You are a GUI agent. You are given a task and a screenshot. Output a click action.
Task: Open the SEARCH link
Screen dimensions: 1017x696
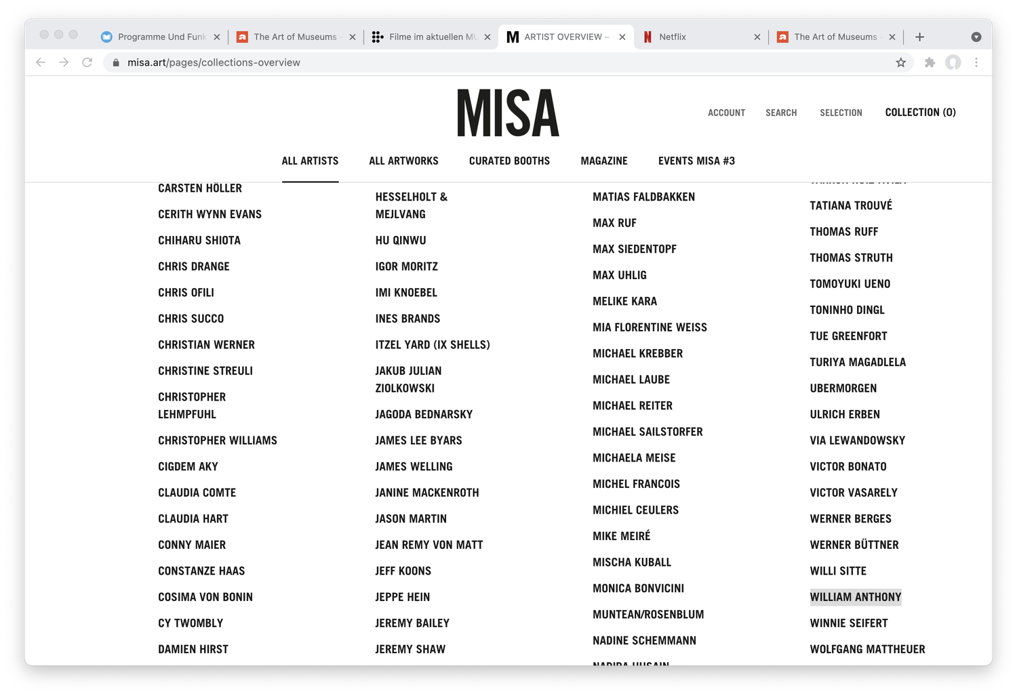[x=781, y=112]
